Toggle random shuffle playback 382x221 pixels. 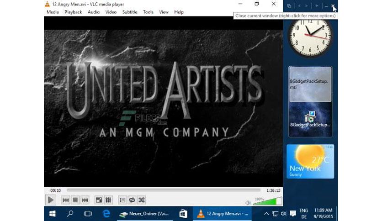coord(141,200)
